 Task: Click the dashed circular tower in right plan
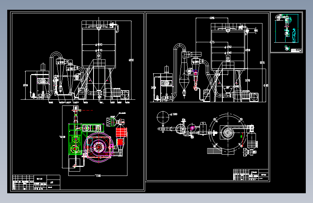(228, 133)
